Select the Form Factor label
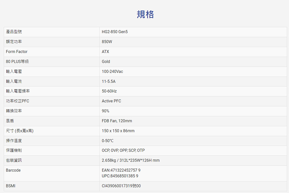Viewport: 289px width, 193px height. pos(17,52)
